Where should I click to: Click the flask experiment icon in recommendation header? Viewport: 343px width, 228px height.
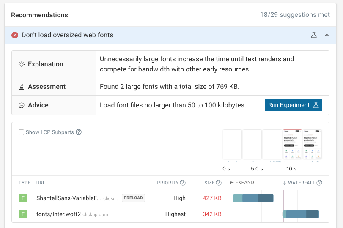click(313, 35)
